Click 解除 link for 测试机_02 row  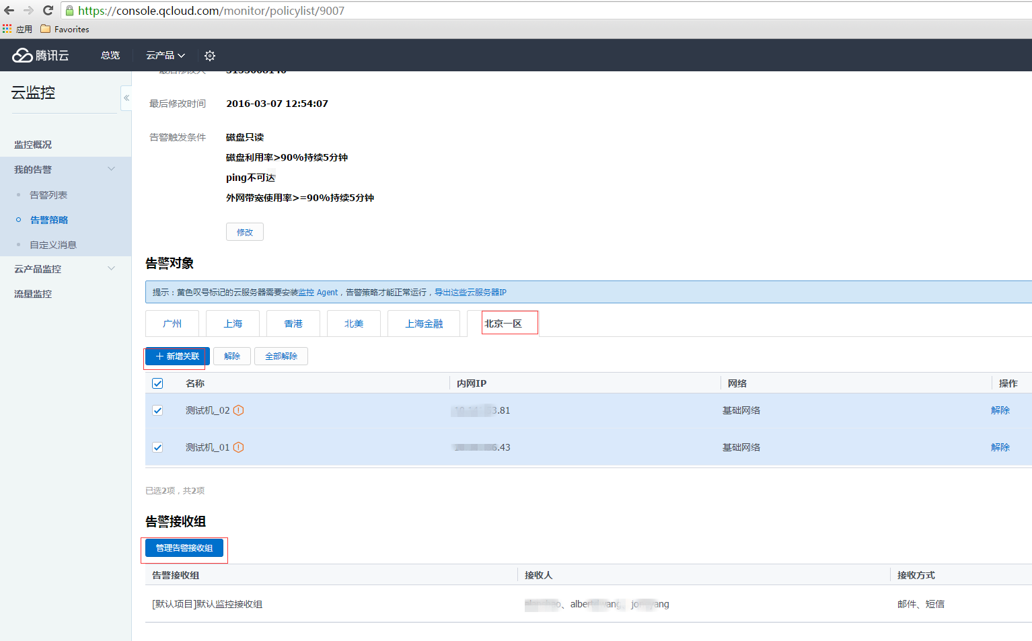(x=1000, y=410)
